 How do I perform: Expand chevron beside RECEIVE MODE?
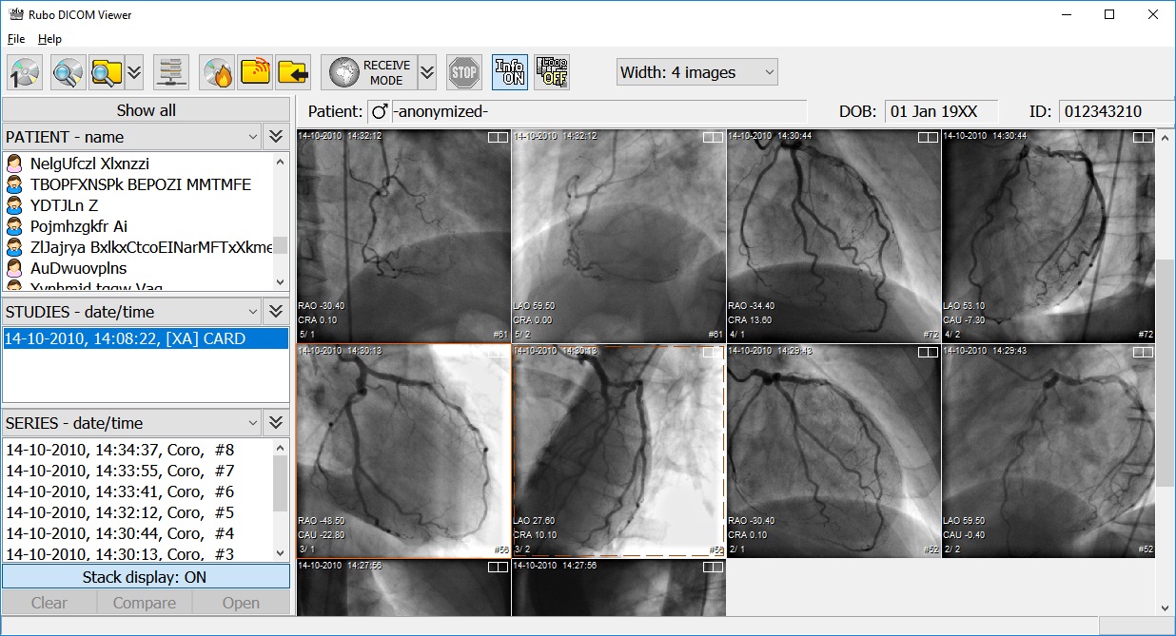pyautogui.click(x=427, y=72)
